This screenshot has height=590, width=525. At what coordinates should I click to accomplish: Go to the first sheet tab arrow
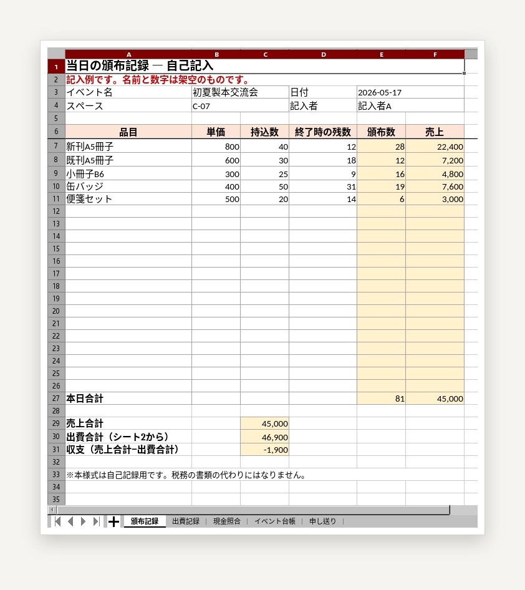point(57,521)
